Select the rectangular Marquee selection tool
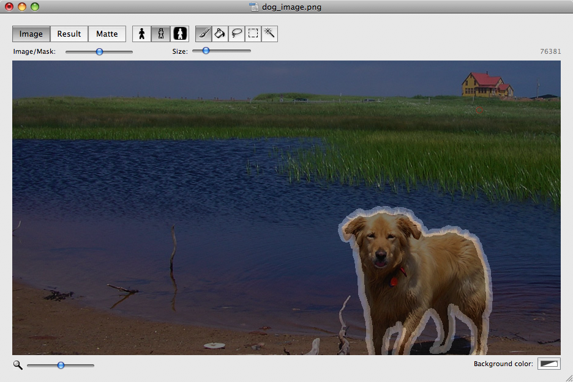This screenshot has width=573, height=382. click(253, 34)
